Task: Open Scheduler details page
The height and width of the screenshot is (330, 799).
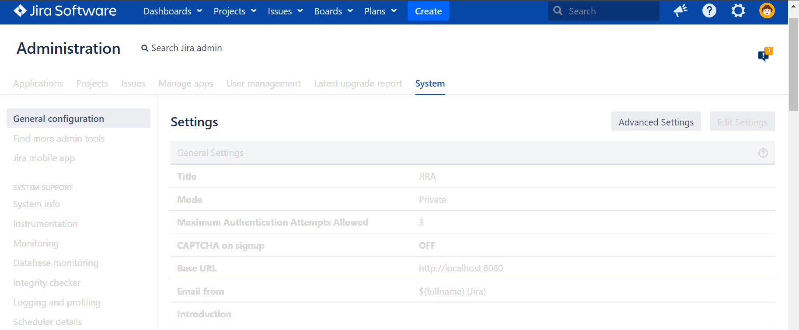Action: click(48, 322)
